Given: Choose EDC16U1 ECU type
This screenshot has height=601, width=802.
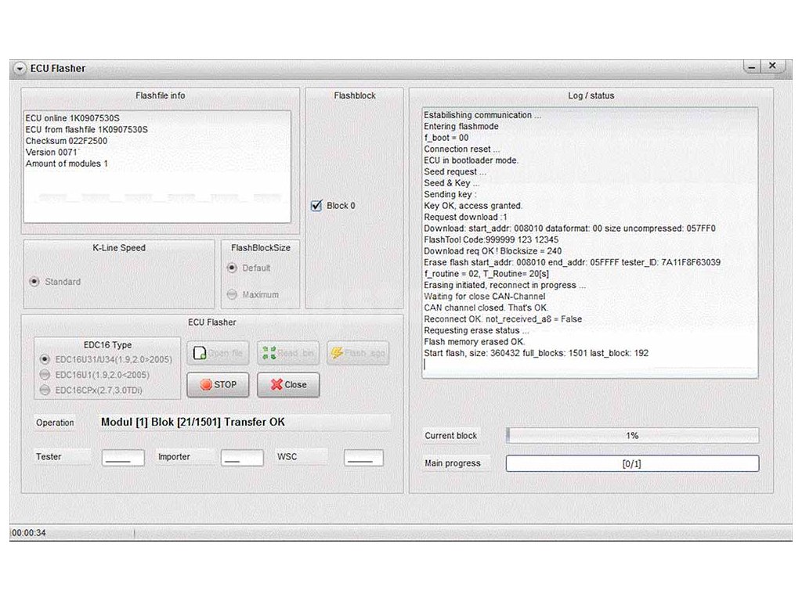Looking at the screenshot, I should coord(45,374).
